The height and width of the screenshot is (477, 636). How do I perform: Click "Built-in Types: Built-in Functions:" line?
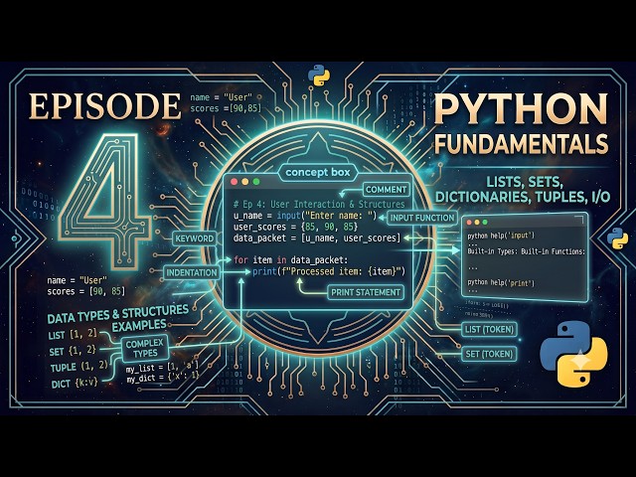(526, 251)
